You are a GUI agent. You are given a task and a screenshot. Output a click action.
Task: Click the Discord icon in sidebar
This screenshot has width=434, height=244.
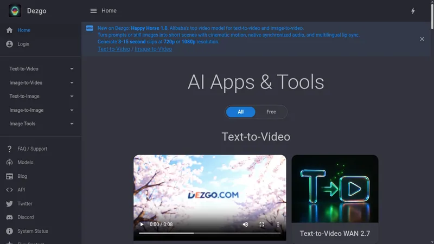point(9,217)
